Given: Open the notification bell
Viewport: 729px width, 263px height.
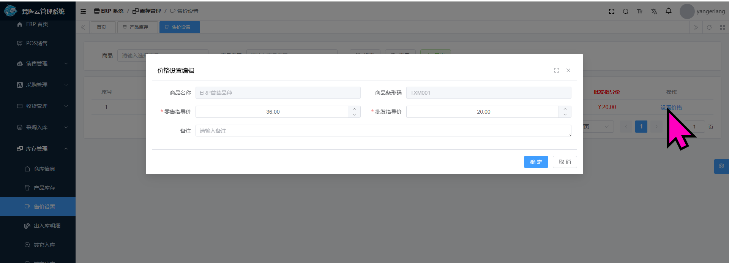Looking at the screenshot, I should pyautogui.click(x=668, y=11).
